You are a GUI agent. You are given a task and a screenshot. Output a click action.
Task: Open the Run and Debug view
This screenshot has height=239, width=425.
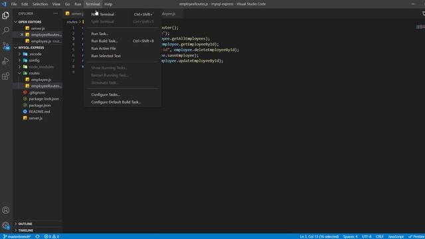pos(5,61)
